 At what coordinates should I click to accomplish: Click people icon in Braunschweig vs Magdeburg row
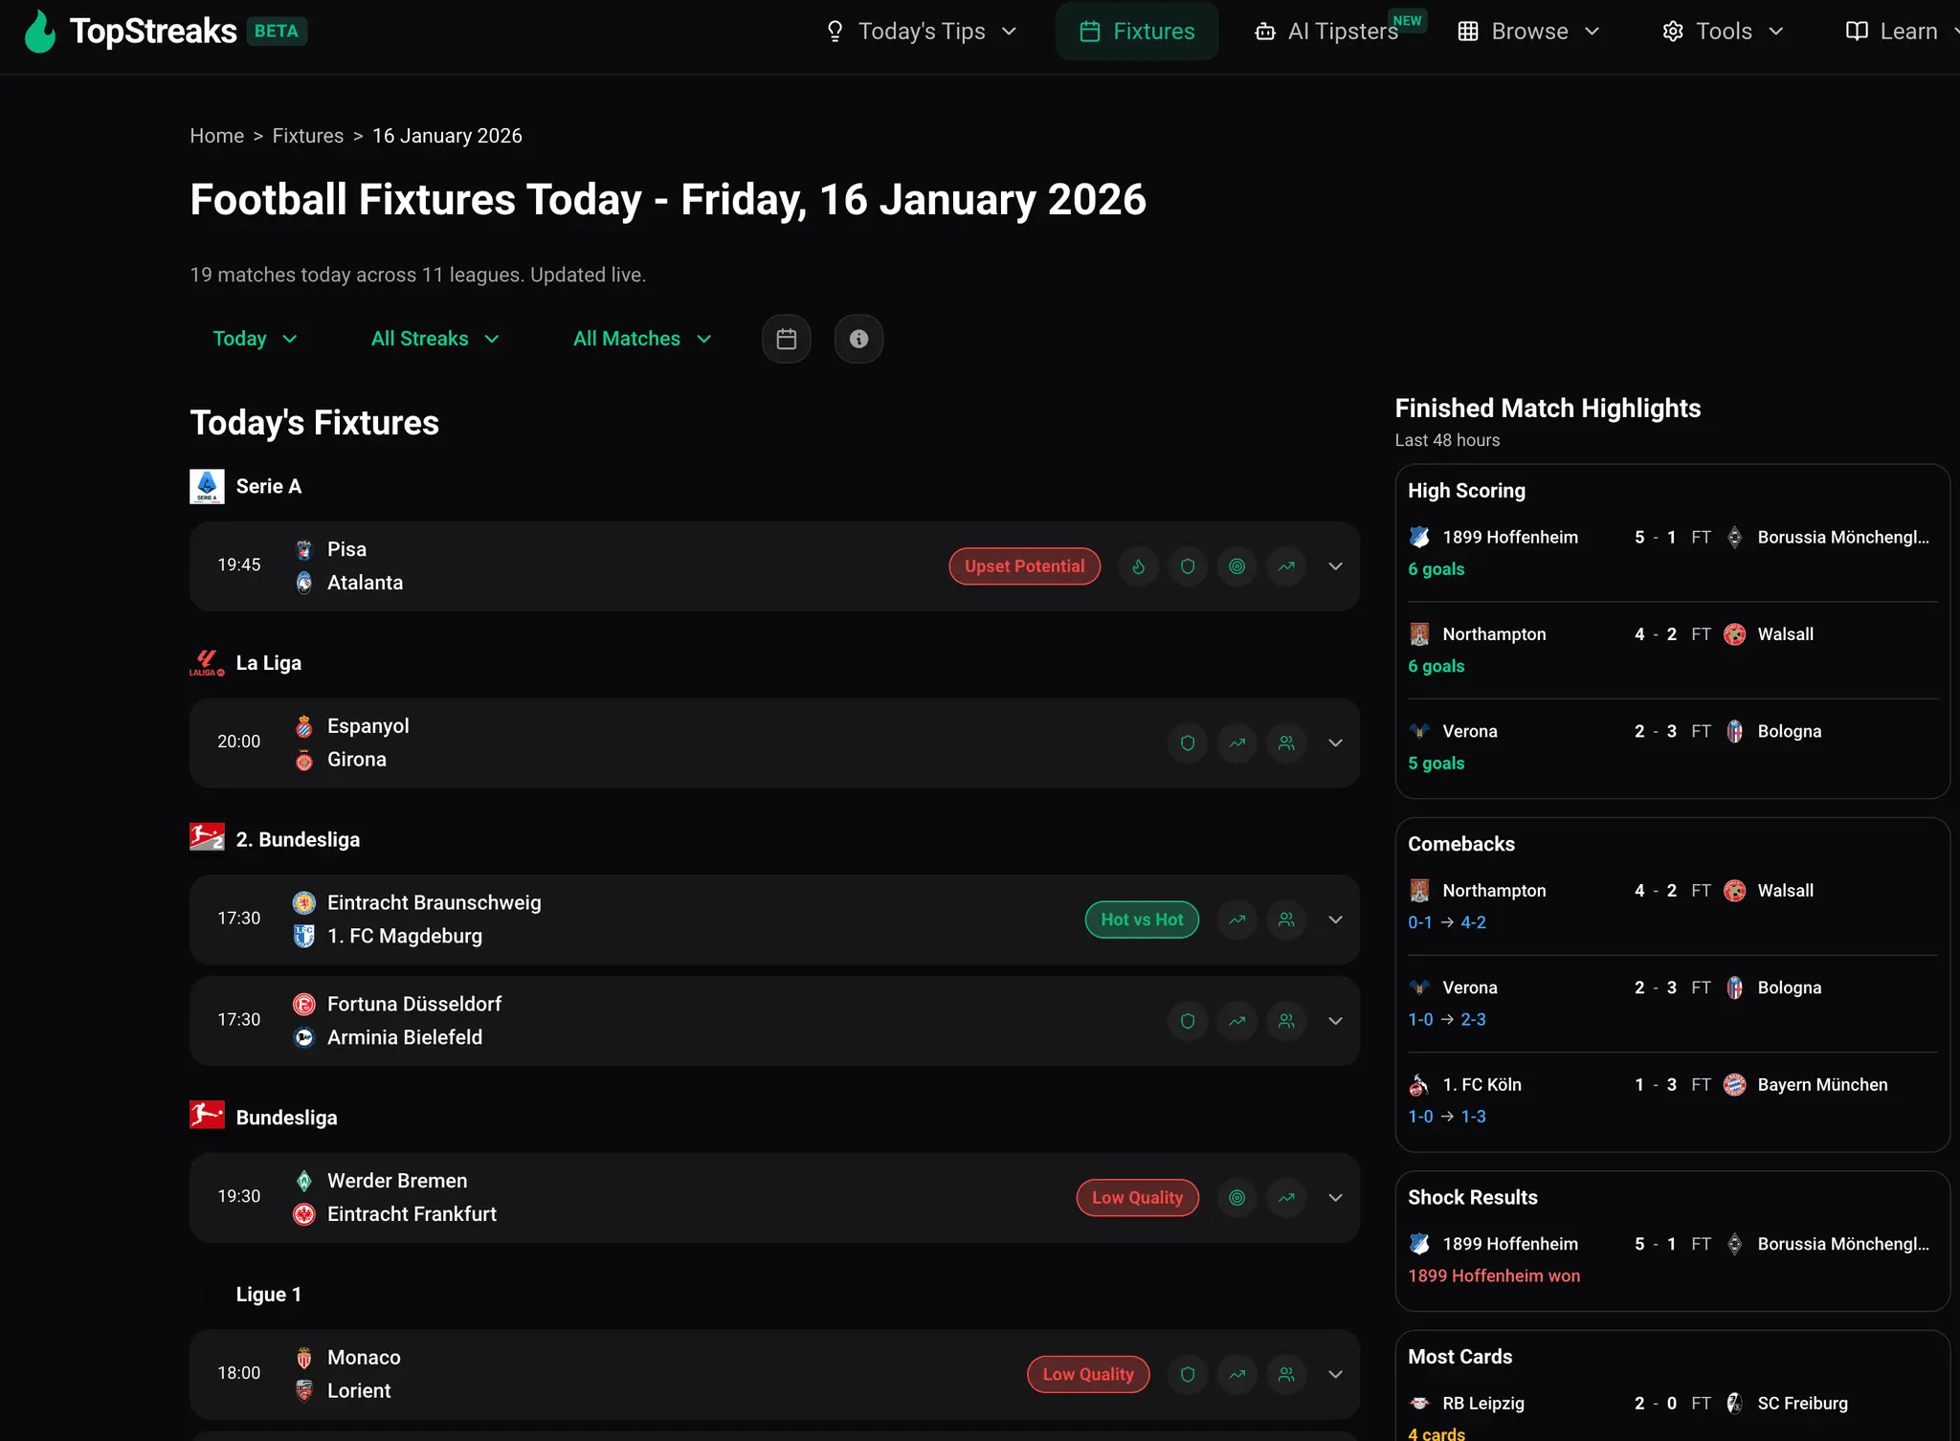pyautogui.click(x=1286, y=920)
